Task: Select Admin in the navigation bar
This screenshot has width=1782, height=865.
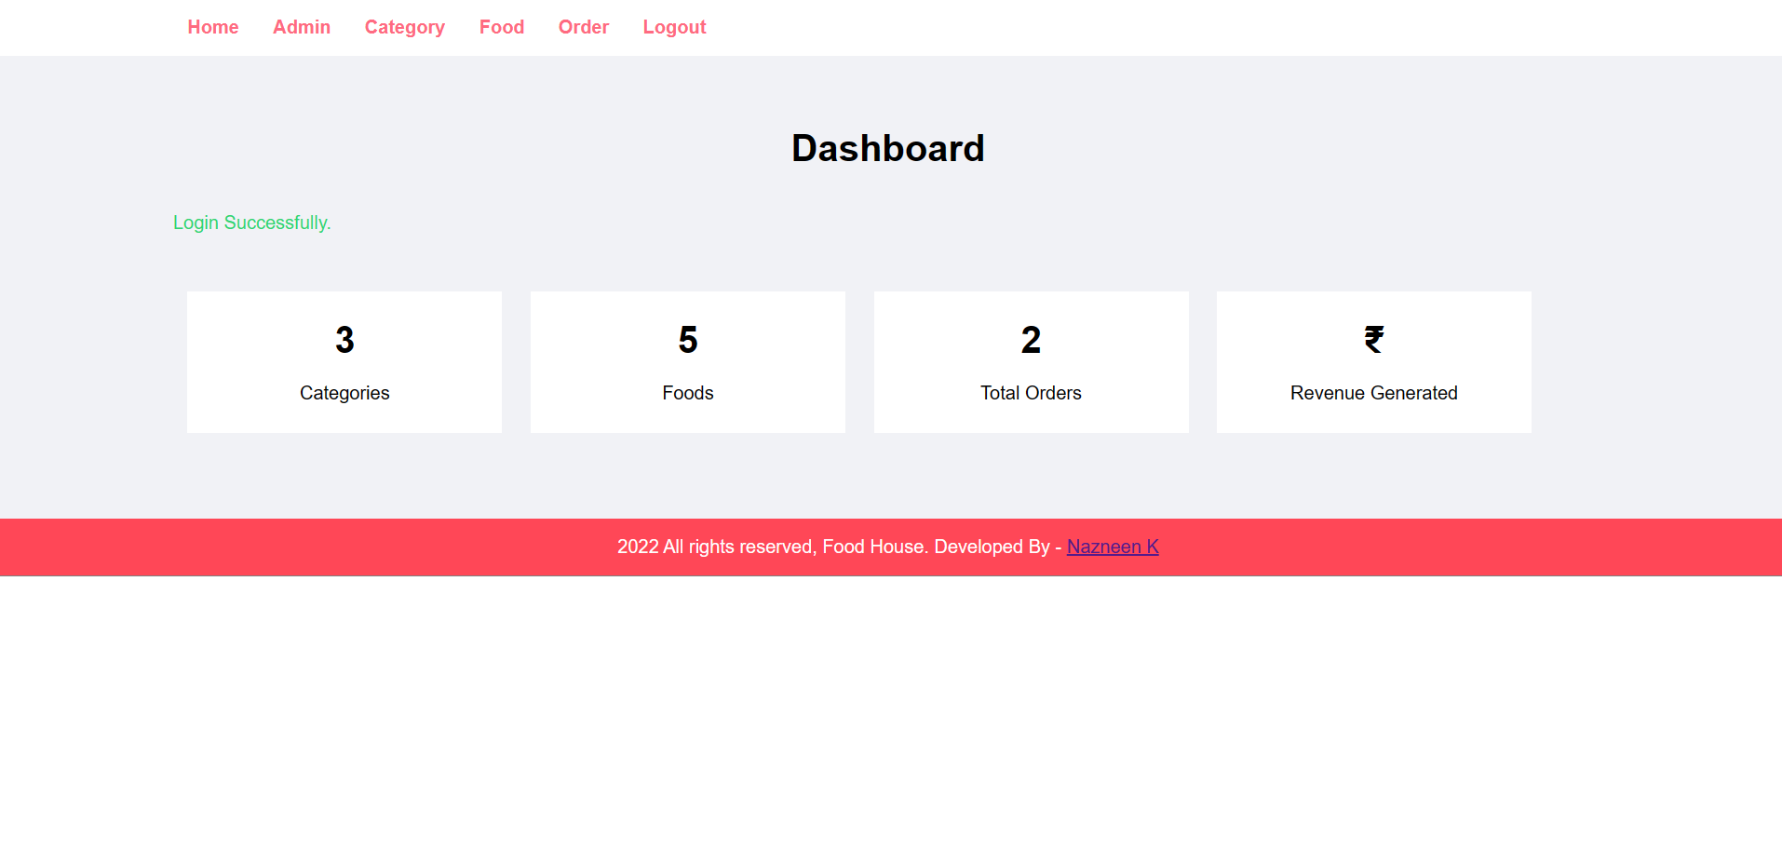Action: pyautogui.click(x=301, y=27)
